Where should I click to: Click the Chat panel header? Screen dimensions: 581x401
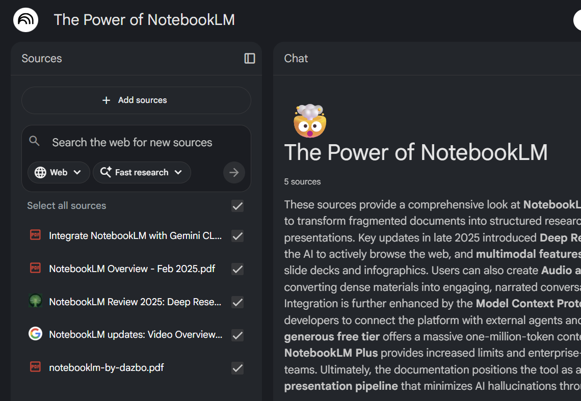coord(296,59)
